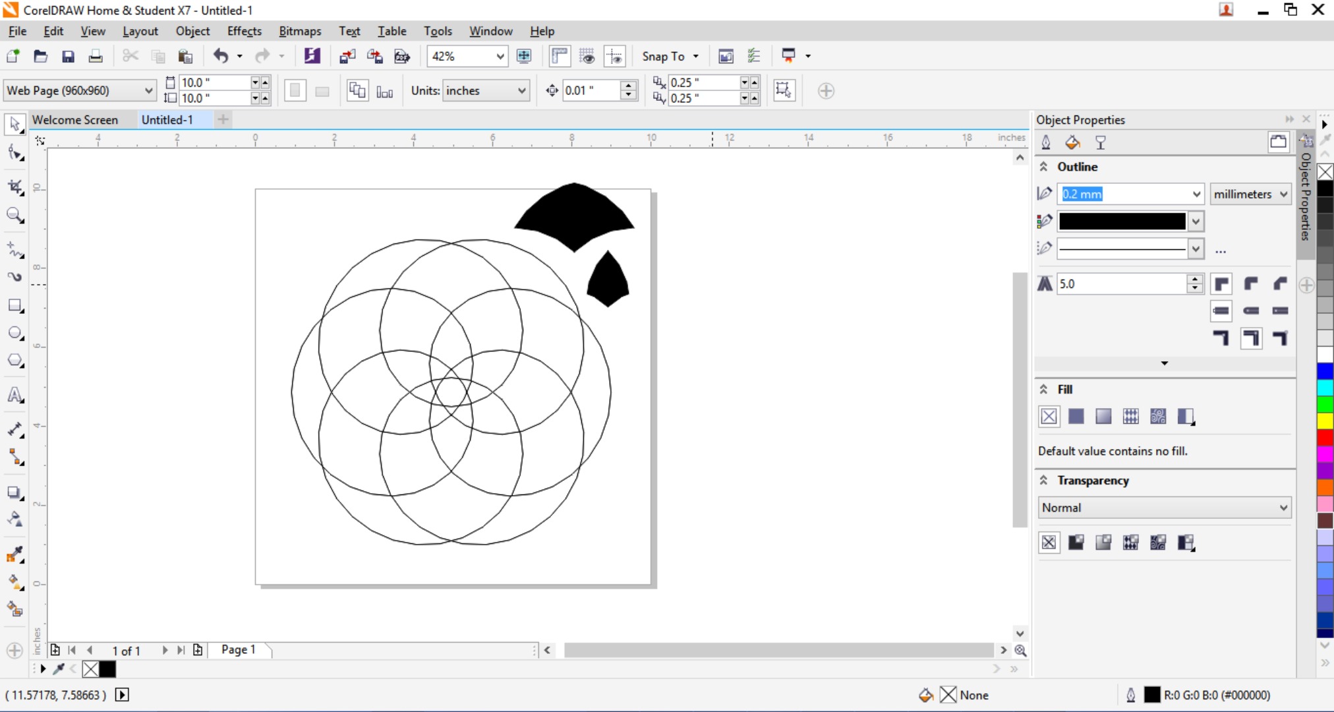The height and width of the screenshot is (712, 1334).
Task: Click the Publish to PDF toolbar icon
Action: coord(401,56)
